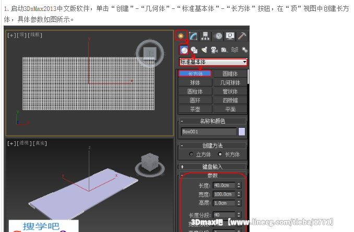
Task: Click the 高度 spinner arrows
Action: coord(239,203)
